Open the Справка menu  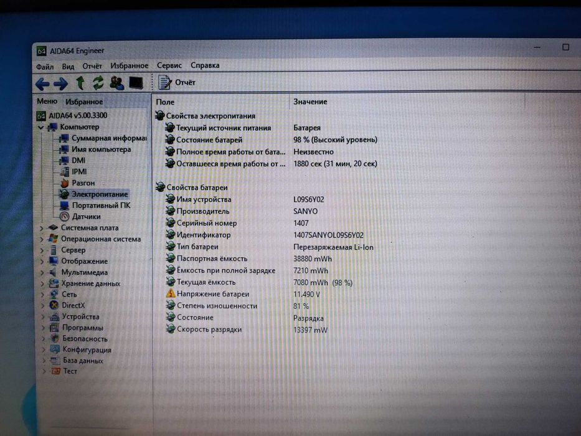click(205, 65)
